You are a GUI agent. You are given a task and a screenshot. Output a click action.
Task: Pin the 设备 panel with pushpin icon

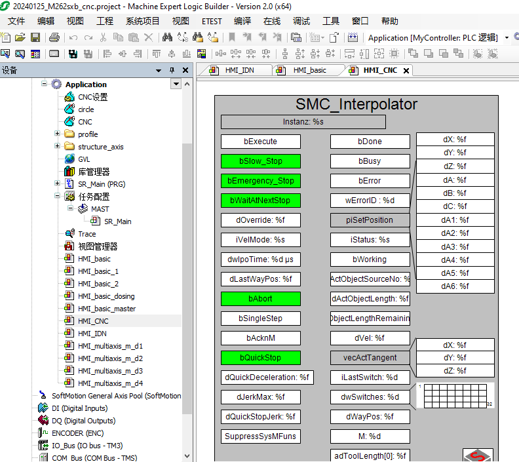172,70
